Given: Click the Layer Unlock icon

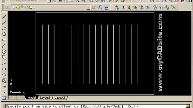Looking at the screenshot, I should [173, 7].
